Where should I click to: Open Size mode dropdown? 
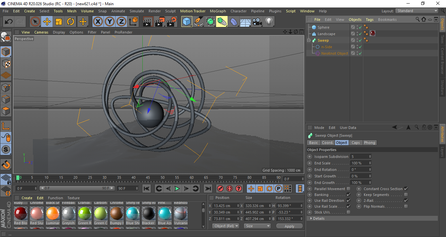coord(258,226)
